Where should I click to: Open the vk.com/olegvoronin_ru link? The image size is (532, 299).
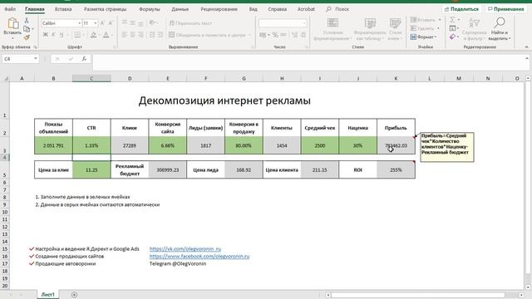coord(185,249)
